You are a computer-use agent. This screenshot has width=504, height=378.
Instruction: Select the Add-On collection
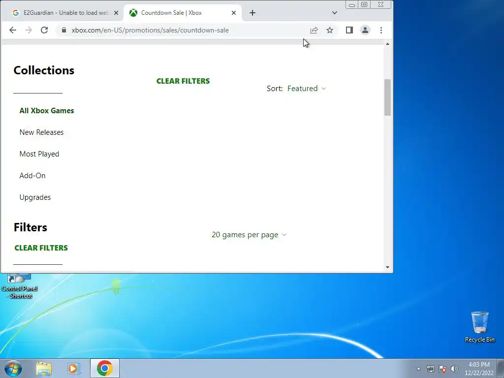point(32,176)
